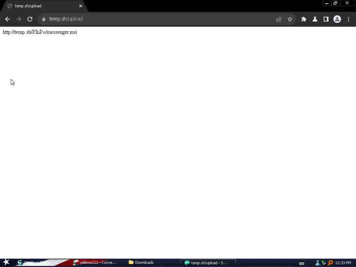
Task: Minimize the browser window
Action: coord(326,3)
